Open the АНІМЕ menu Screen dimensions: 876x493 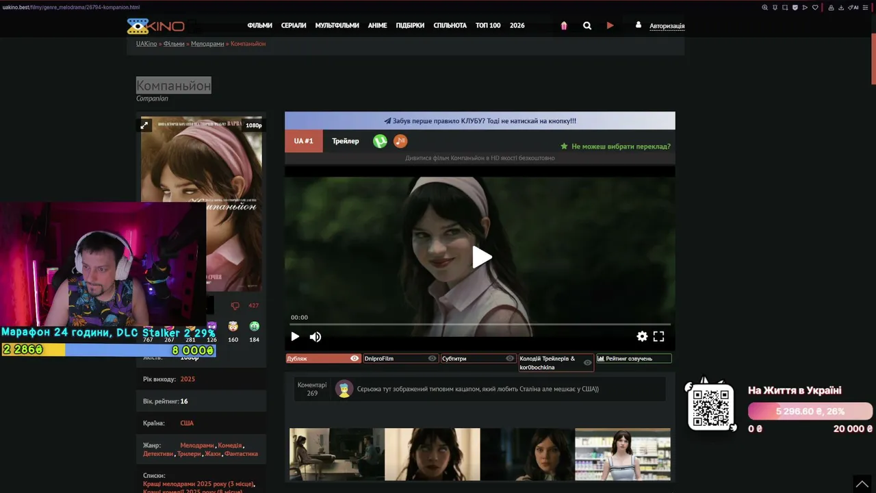coord(378,25)
